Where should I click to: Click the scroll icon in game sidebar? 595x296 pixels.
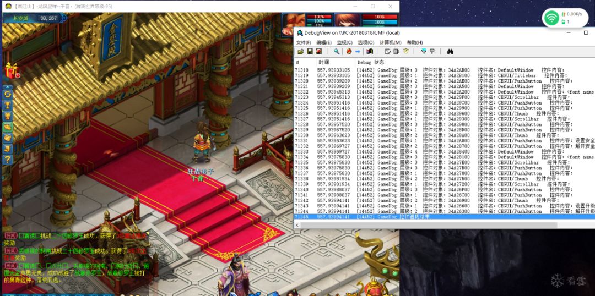pyautogui.click(x=8, y=149)
